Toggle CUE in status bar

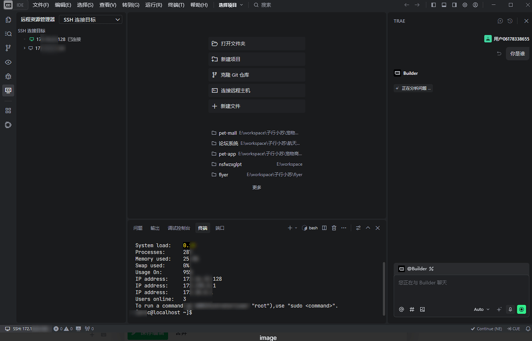pyautogui.click(x=513, y=329)
